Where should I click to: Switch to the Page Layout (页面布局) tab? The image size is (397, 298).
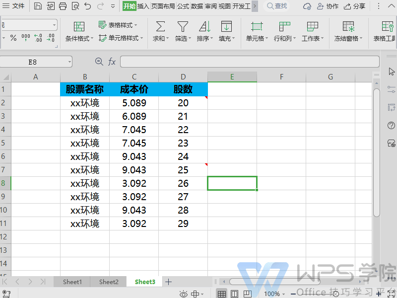(x=163, y=6)
